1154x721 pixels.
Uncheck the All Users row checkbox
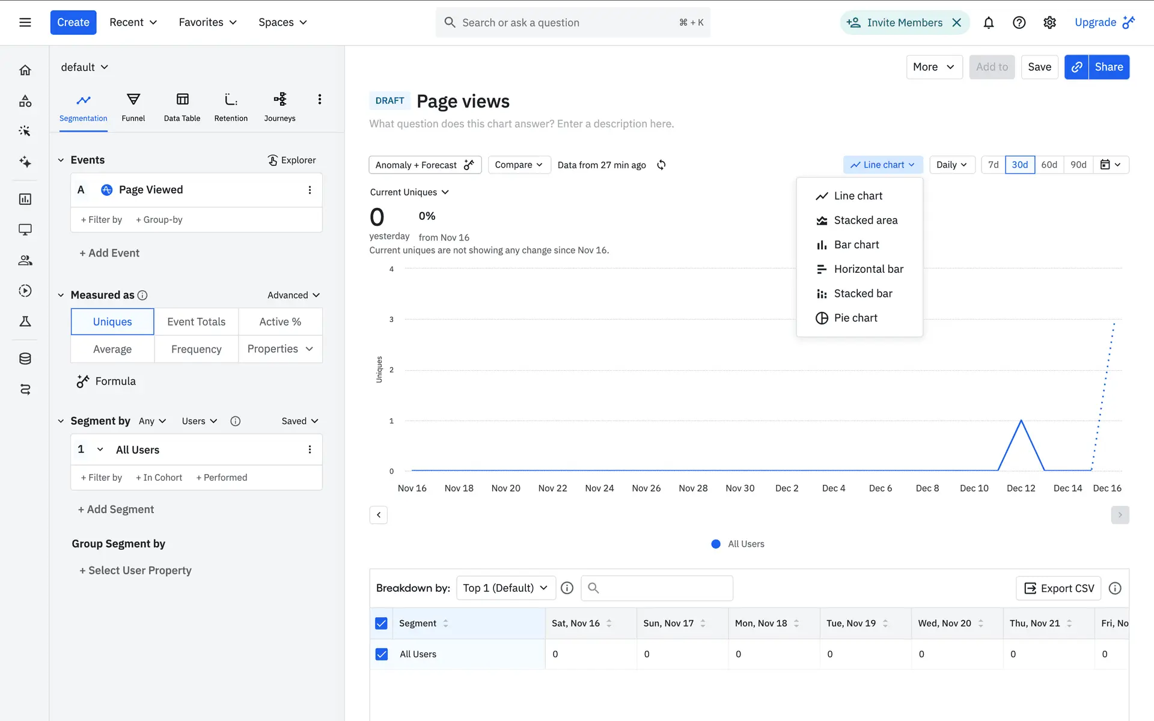coord(381,654)
